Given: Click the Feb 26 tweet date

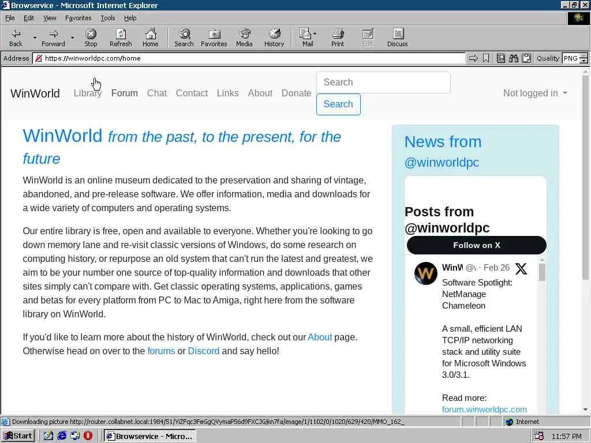Looking at the screenshot, I should point(496,268).
